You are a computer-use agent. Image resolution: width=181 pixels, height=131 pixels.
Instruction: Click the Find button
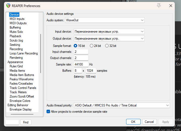pyautogui.click(x=26, y=122)
